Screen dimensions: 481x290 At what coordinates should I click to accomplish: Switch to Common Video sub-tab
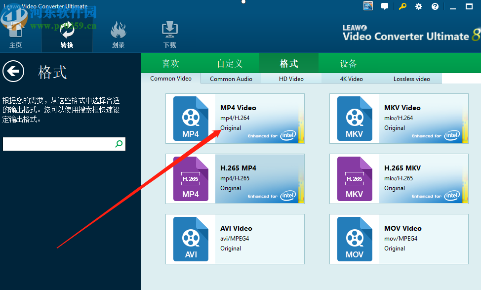[x=171, y=79]
